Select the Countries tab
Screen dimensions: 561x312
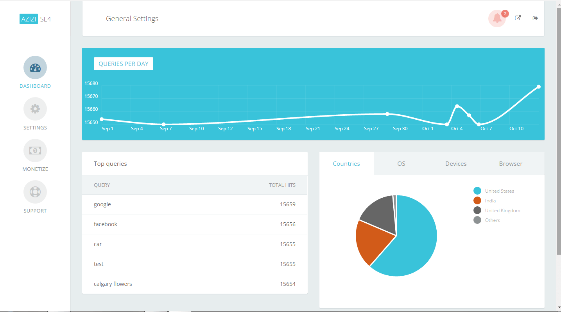click(346, 163)
